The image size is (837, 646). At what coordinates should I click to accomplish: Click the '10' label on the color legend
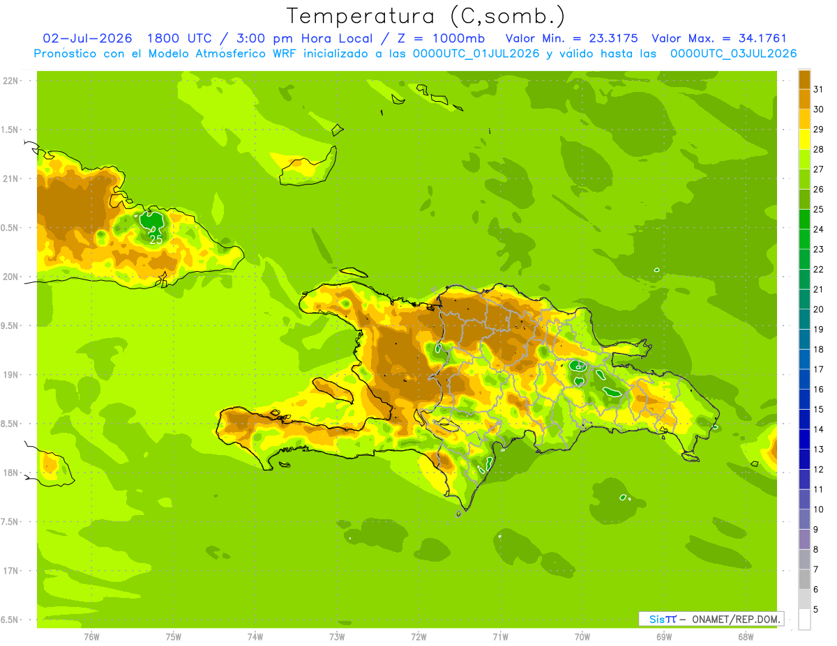pos(818,509)
